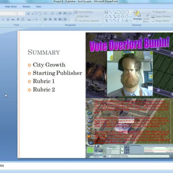The image size is (173, 173).
Task: Select the Curve shape
Action: [115, 20]
